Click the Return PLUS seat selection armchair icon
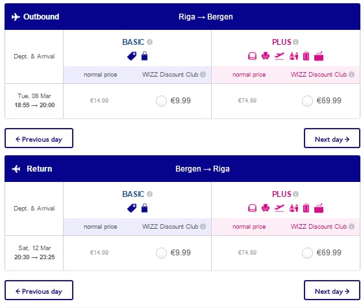The image size is (361, 308). [266, 208]
